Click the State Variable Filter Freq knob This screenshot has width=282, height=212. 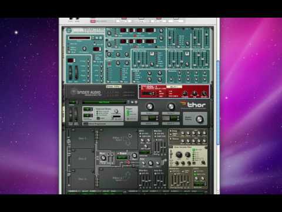pos(179,154)
